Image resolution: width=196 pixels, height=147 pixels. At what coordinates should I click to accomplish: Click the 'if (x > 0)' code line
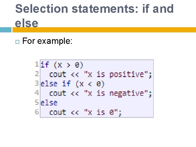pos(62,65)
